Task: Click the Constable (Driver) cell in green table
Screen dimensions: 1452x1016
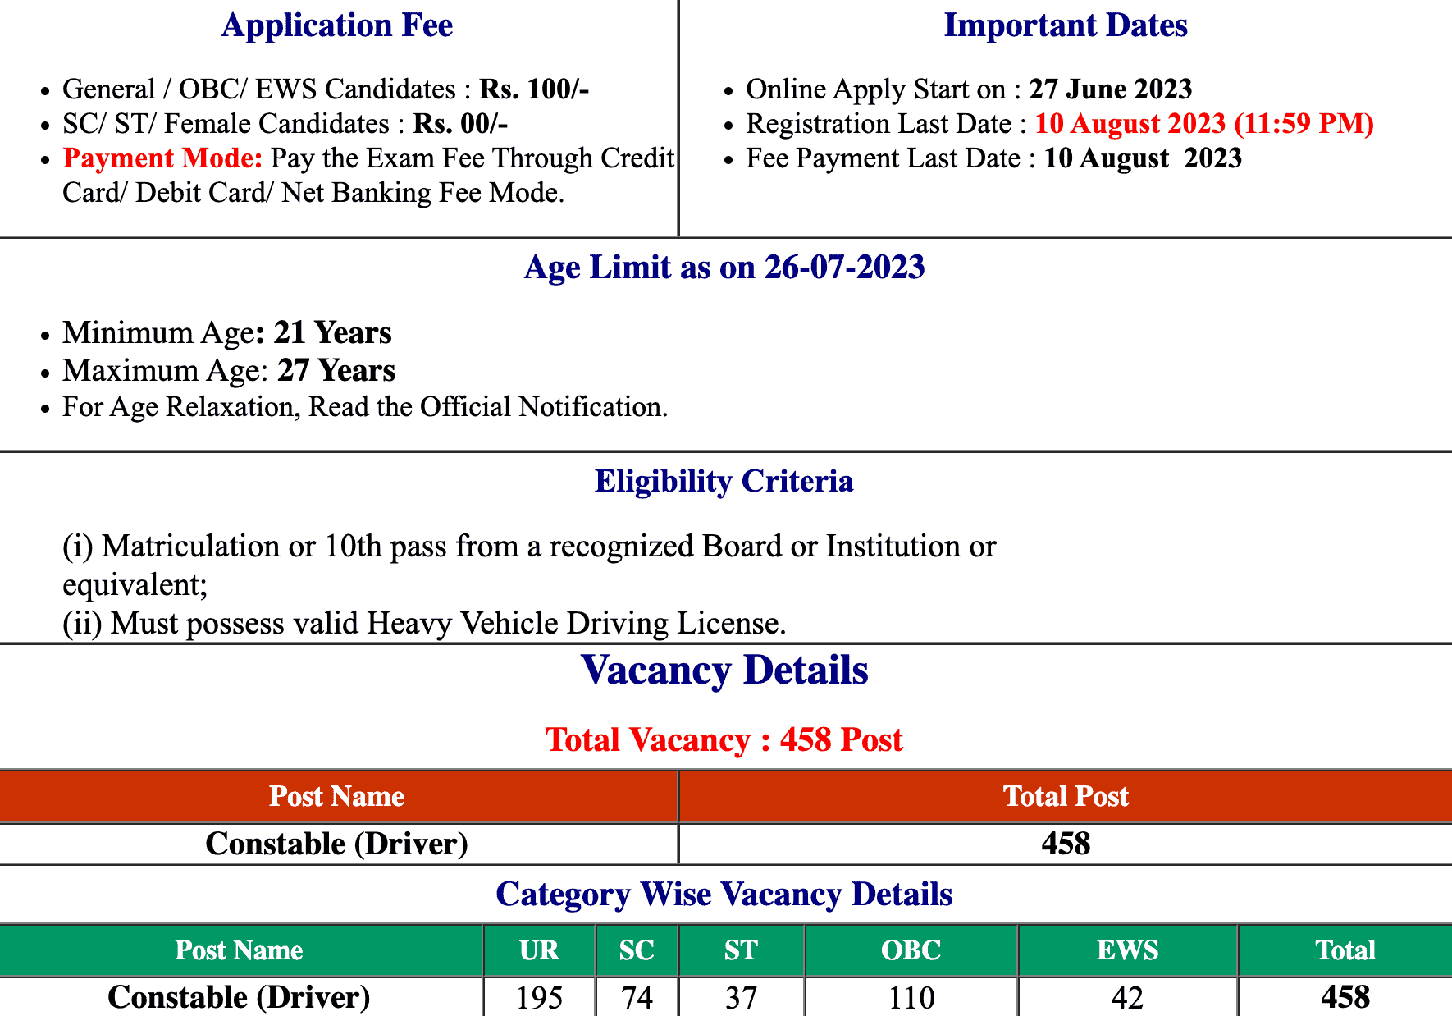Action: pos(239,997)
